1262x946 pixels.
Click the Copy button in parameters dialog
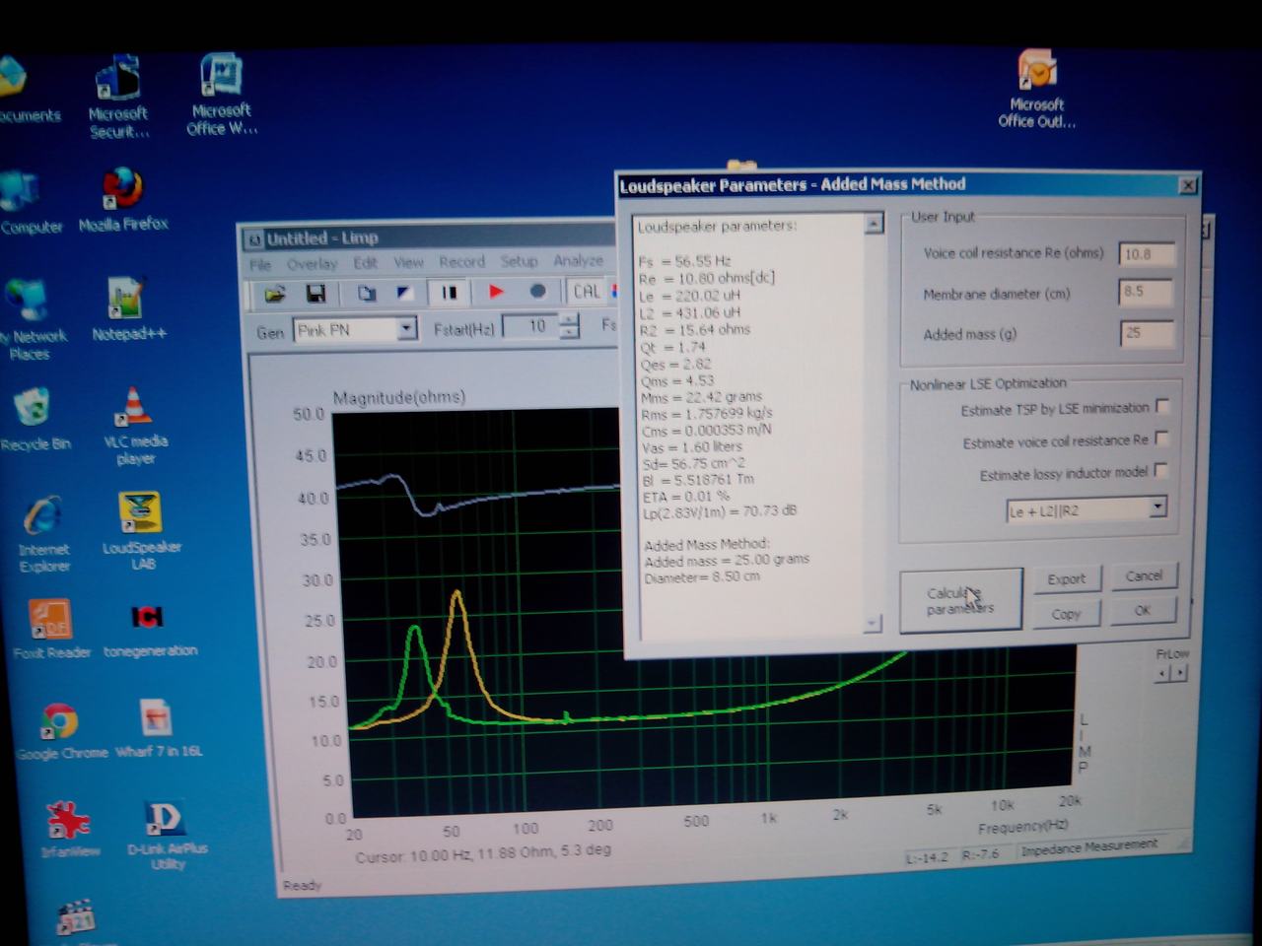tap(1066, 614)
